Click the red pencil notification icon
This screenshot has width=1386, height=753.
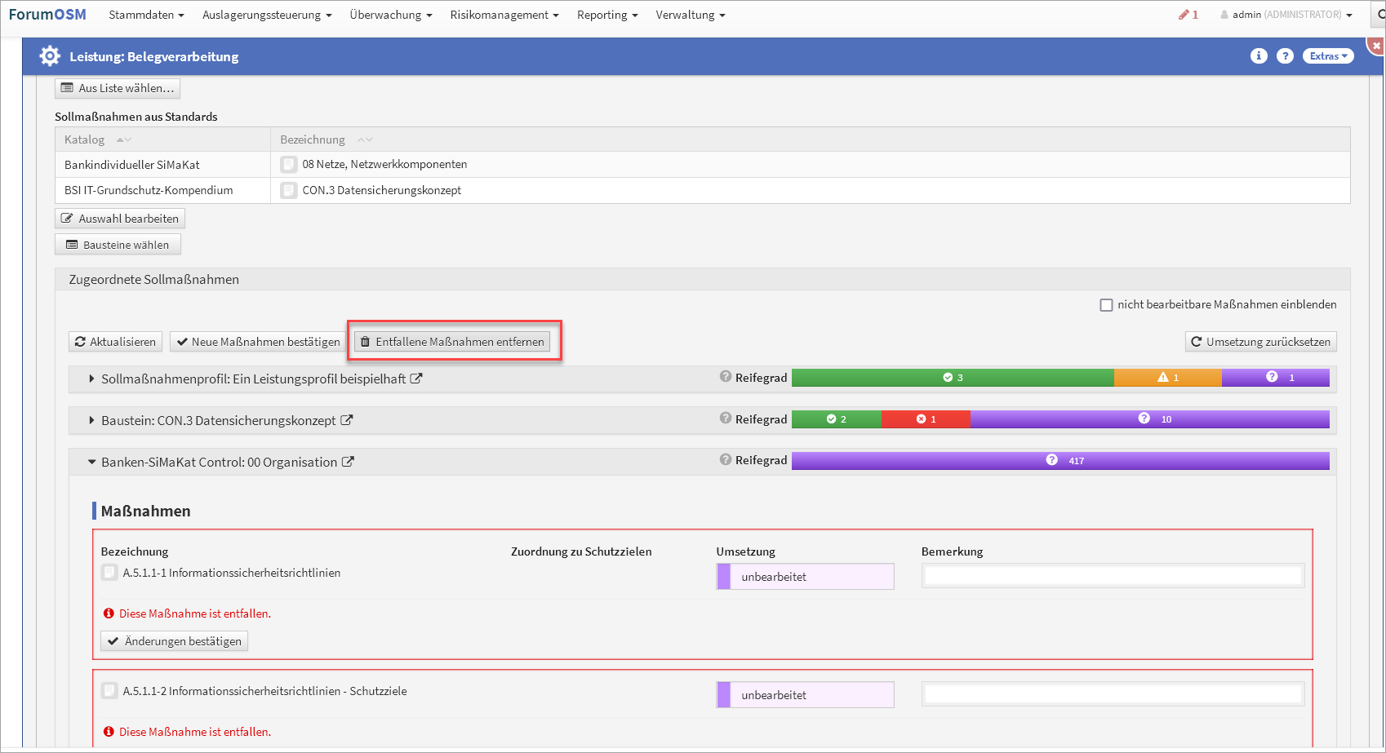click(1184, 15)
